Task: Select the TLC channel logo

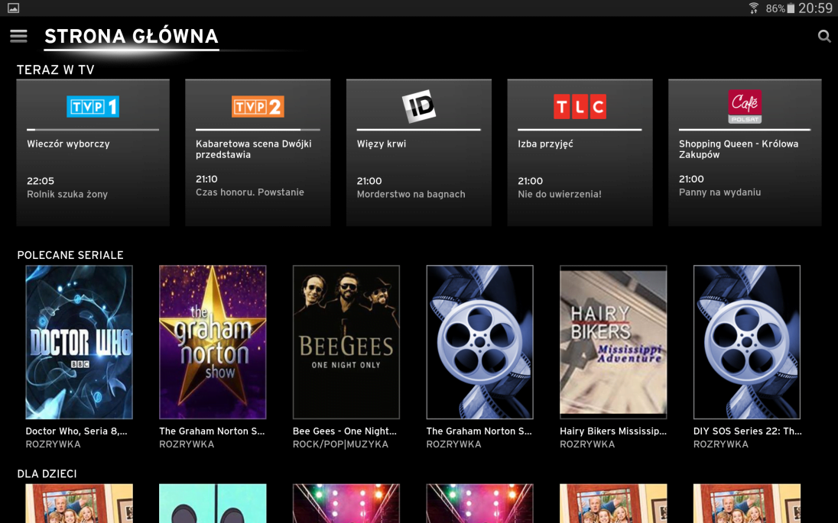Action: (x=580, y=106)
